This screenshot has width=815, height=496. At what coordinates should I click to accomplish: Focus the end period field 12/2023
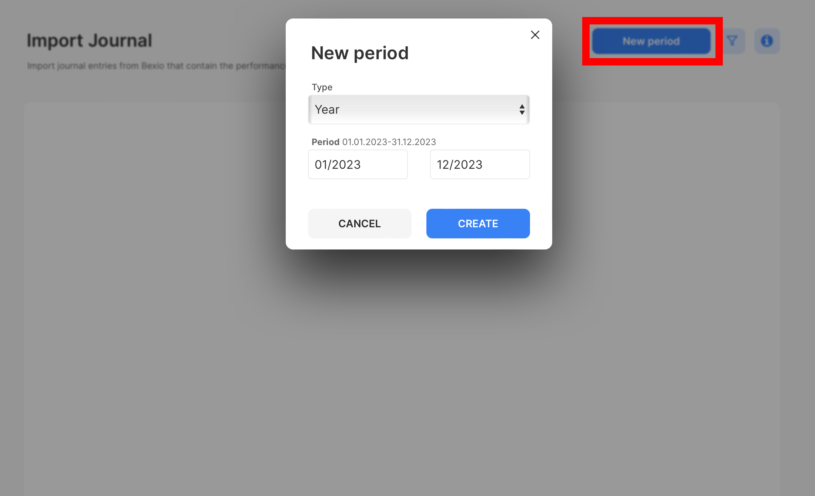pyautogui.click(x=480, y=164)
